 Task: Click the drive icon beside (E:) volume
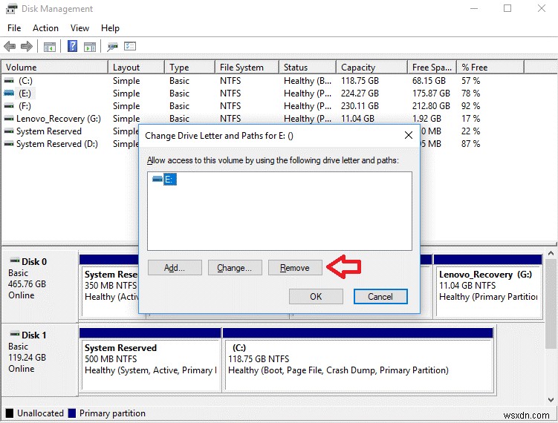click(x=9, y=93)
